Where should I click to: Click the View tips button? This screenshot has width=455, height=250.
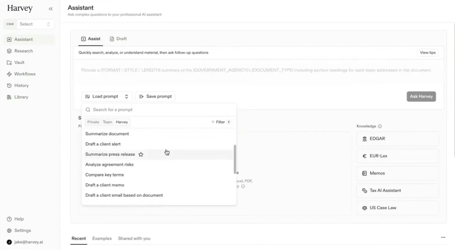[427, 53]
